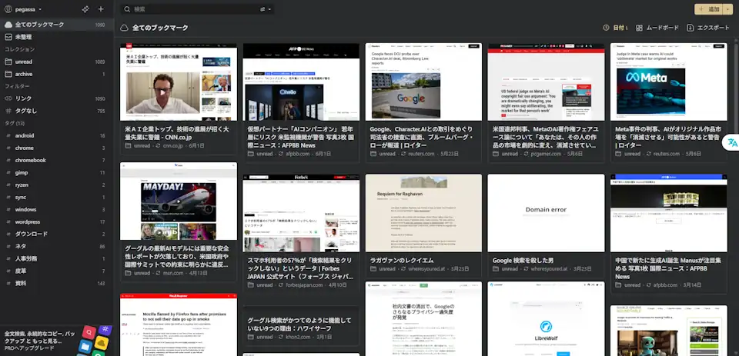The width and height of the screenshot is (739, 356).
Task: Open the MAYDAY airplane thumbnail
Action: 179,201
